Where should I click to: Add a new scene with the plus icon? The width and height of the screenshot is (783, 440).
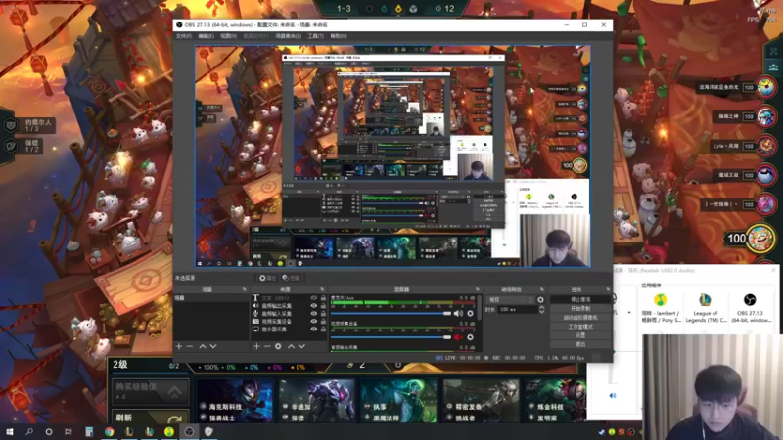click(179, 346)
